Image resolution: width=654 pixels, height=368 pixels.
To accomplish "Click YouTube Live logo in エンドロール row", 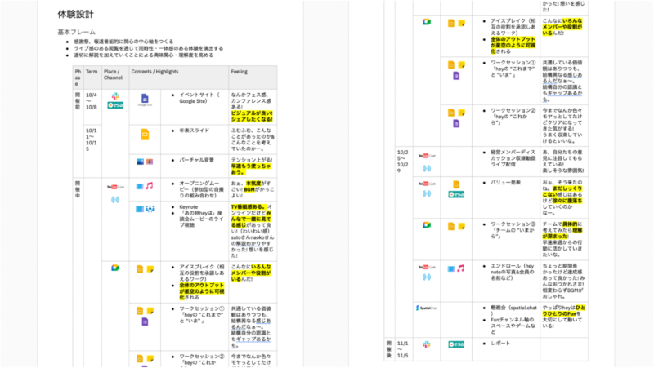I will tap(427, 267).
